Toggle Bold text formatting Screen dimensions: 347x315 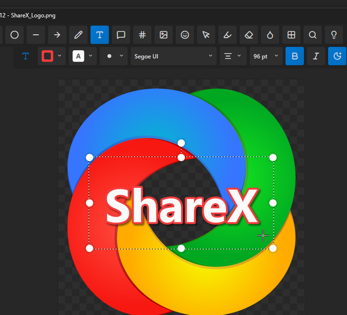294,56
